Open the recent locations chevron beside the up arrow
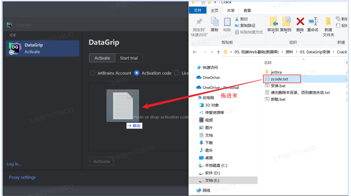The height and width of the screenshot is (196, 351). click(x=212, y=52)
